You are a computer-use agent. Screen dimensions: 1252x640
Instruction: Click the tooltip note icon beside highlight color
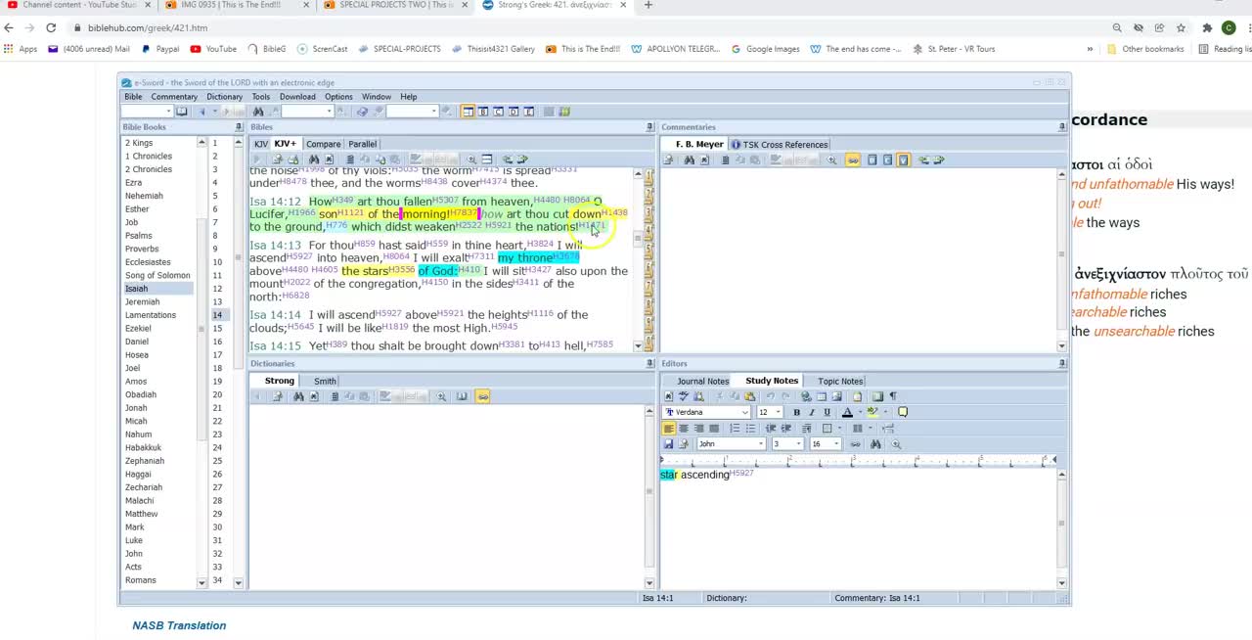tap(903, 412)
